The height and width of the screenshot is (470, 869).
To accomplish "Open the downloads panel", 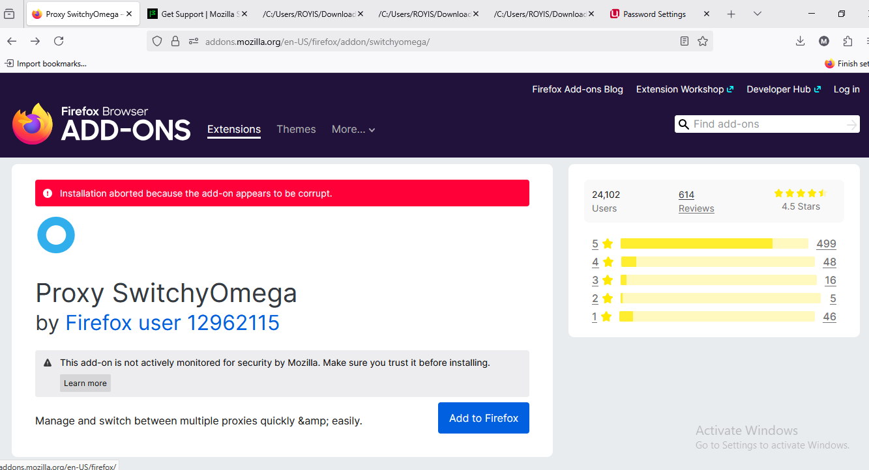I will [800, 41].
